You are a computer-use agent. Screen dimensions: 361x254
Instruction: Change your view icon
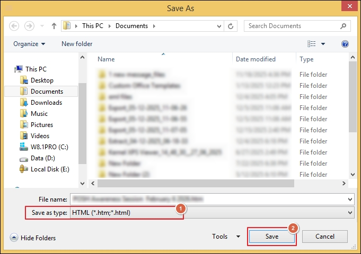tap(312, 44)
